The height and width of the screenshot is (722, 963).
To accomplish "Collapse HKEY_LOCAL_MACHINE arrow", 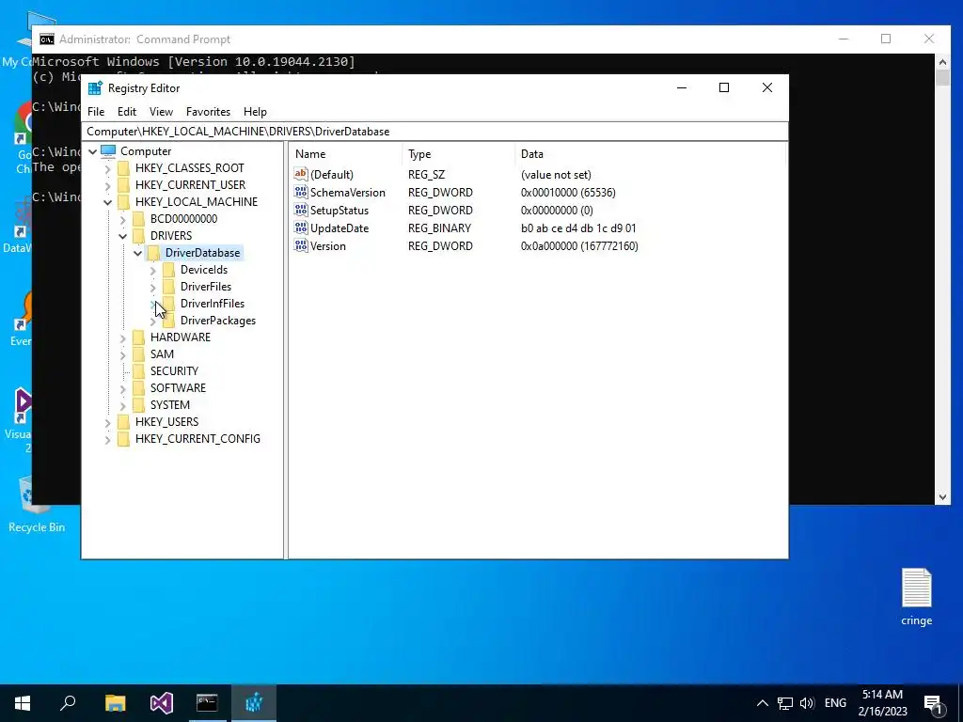I will tap(107, 202).
